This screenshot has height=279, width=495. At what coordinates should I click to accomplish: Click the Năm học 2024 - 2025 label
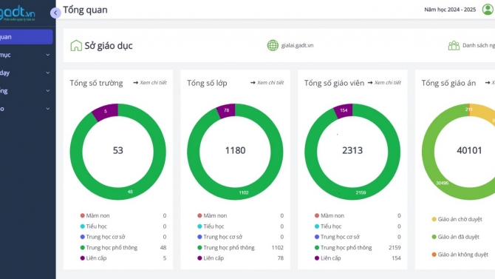(x=450, y=10)
